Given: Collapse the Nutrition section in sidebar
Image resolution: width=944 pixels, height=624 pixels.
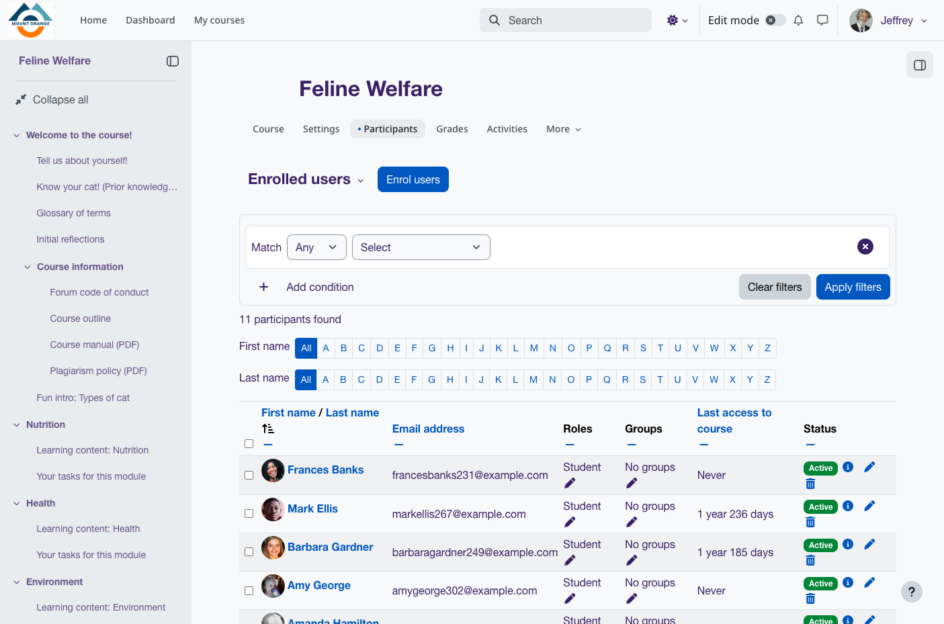Looking at the screenshot, I should tap(17, 425).
